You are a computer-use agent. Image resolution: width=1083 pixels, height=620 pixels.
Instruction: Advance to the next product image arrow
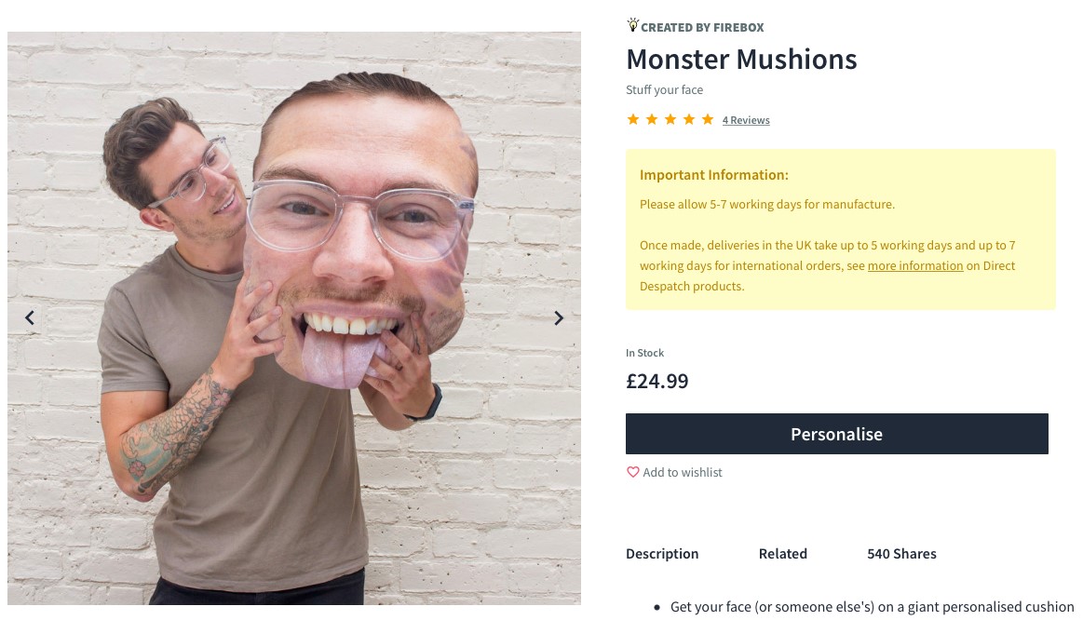click(x=559, y=317)
